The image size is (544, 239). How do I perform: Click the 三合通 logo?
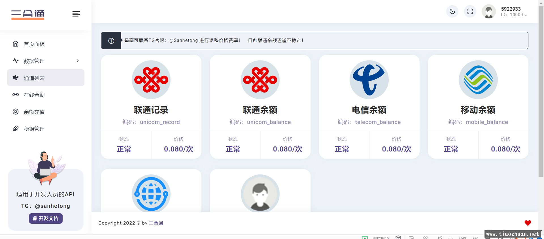tap(28, 14)
